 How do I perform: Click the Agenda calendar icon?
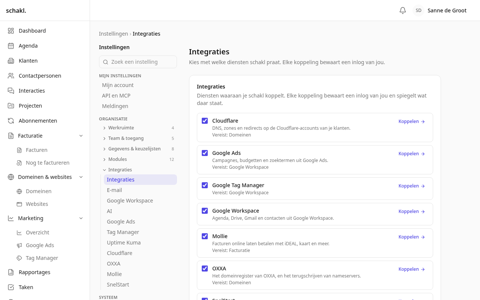(11, 46)
